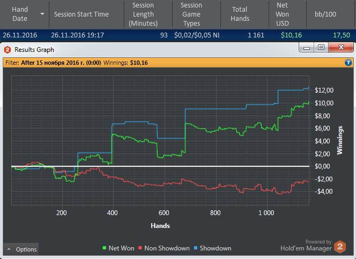Click the $0,00 axis label
Image resolution: width=356 pixels, height=259 pixels.
click(x=322, y=166)
